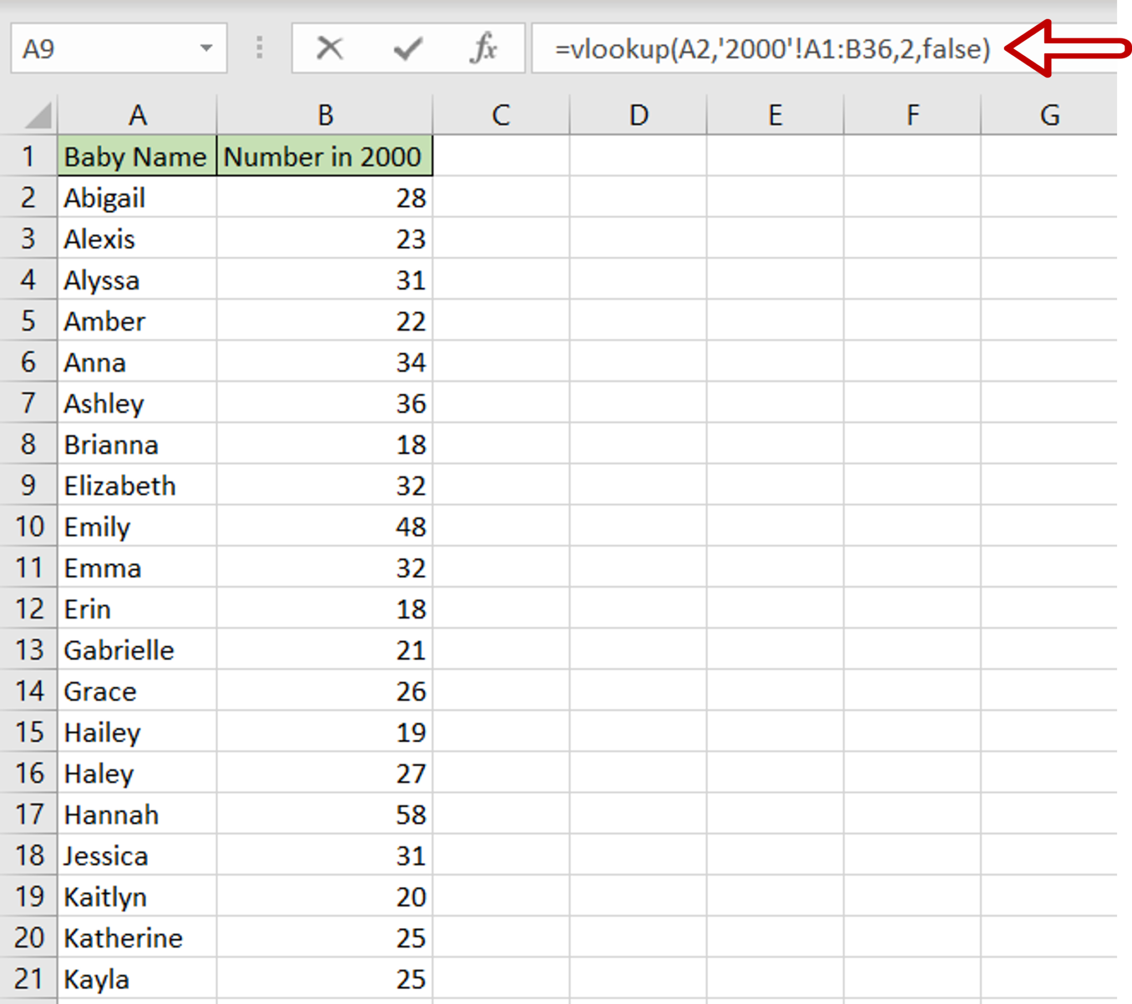Select column B header
Image resolution: width=1132 pixels, height=1004 pixels.
(x=325, y=115)
